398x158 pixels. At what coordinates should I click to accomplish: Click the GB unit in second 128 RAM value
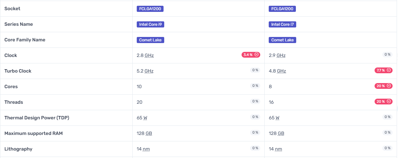point(281,133)
